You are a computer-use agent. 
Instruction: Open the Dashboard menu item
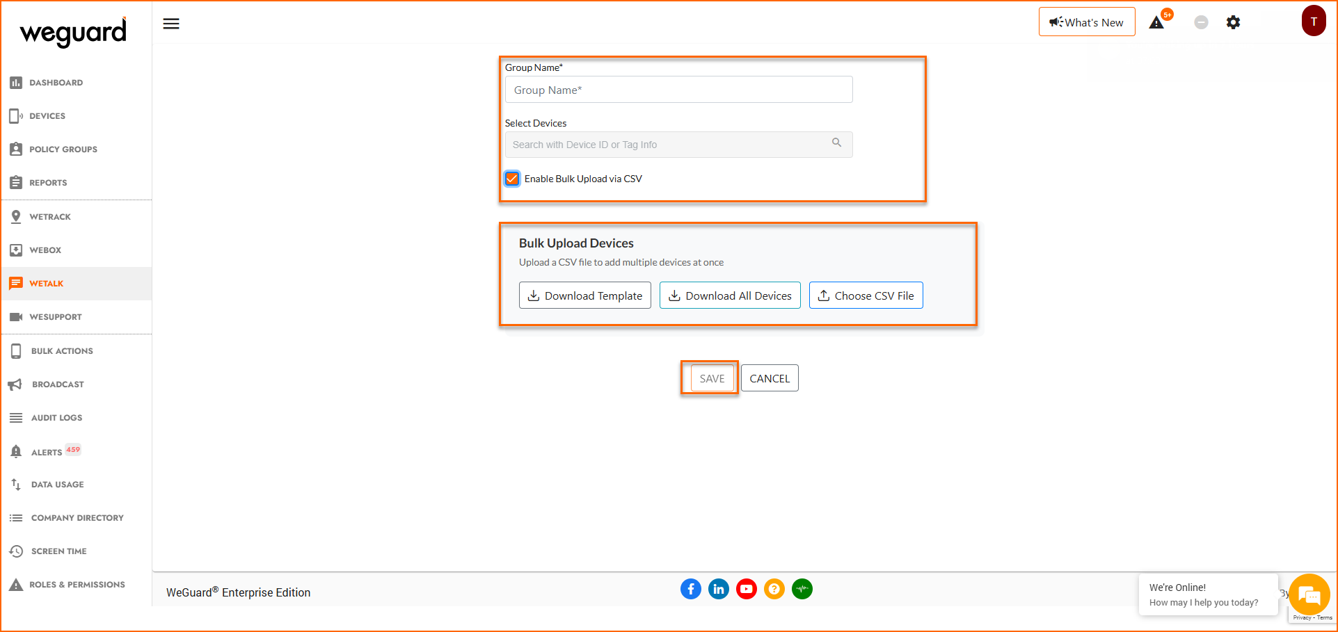click(x=56, y=83)
